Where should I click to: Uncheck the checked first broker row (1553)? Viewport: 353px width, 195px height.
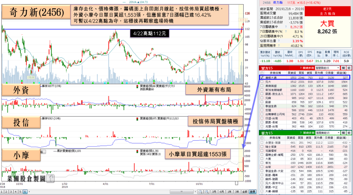tap(262, 77)
